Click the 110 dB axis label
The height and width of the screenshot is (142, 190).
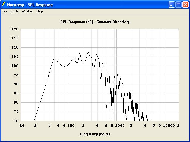(15, 47)
